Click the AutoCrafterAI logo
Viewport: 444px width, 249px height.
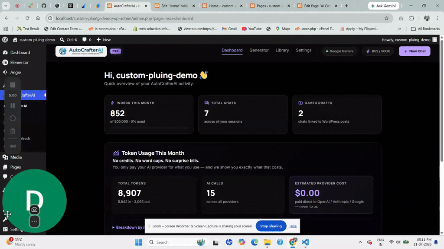pyautogui.click(x=81, y=51)
